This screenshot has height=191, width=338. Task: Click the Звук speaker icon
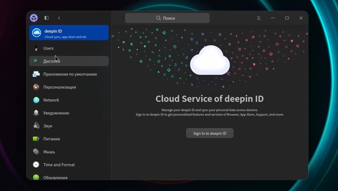[x=36, y=126]
